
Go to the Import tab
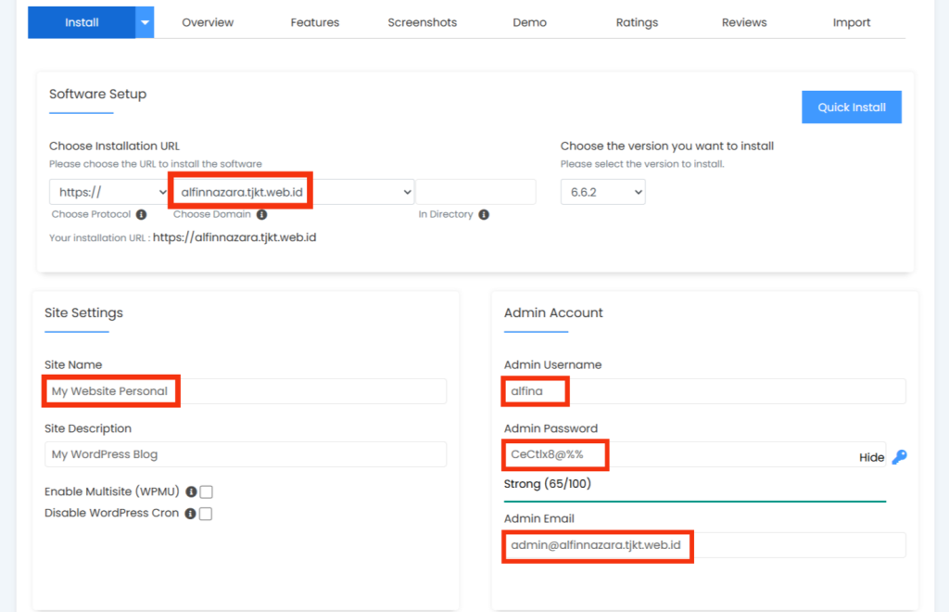[x=851, y=22]
